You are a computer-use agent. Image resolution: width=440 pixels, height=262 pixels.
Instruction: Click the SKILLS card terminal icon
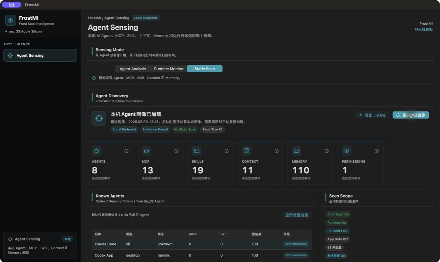coord(197,151)
